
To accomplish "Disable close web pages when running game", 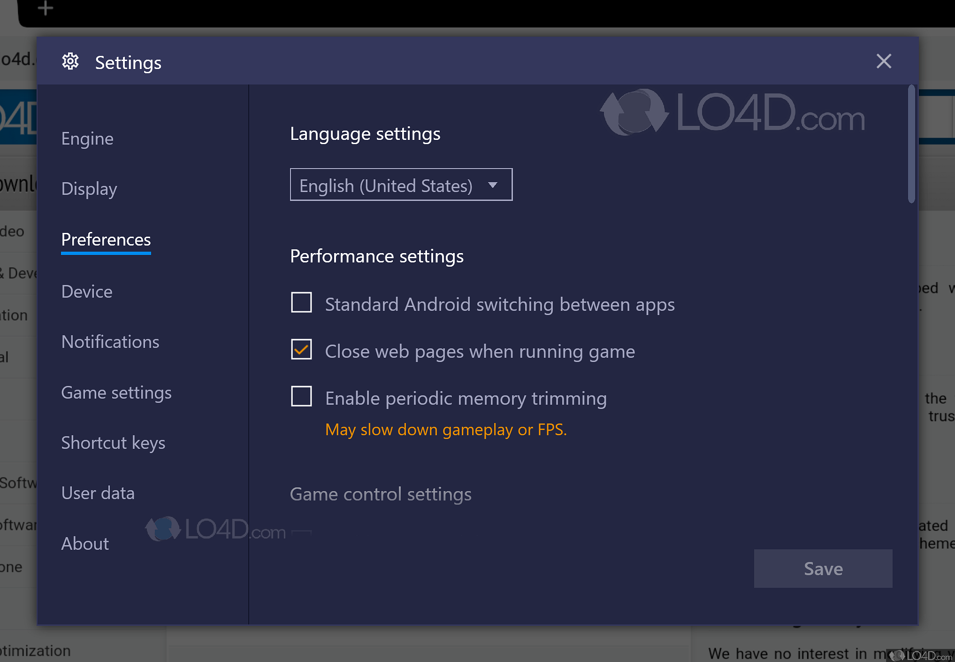I will tap(301, 349).
